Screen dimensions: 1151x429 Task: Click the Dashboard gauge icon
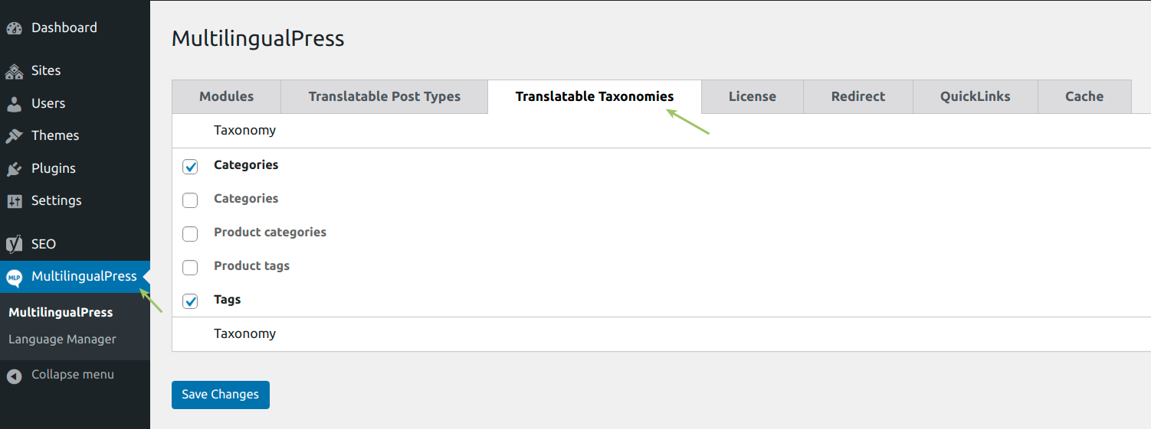[14, 28]
